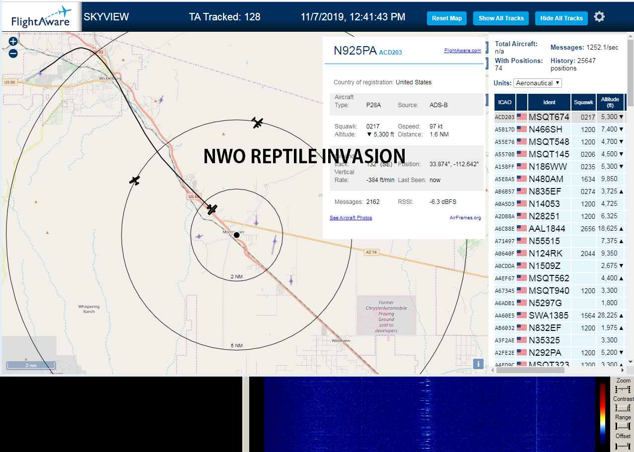Viewport: 634px width, 452px height.
Task: Select the purple aircraft southeast of the 2 NM label
Action: tap(291, 281)
